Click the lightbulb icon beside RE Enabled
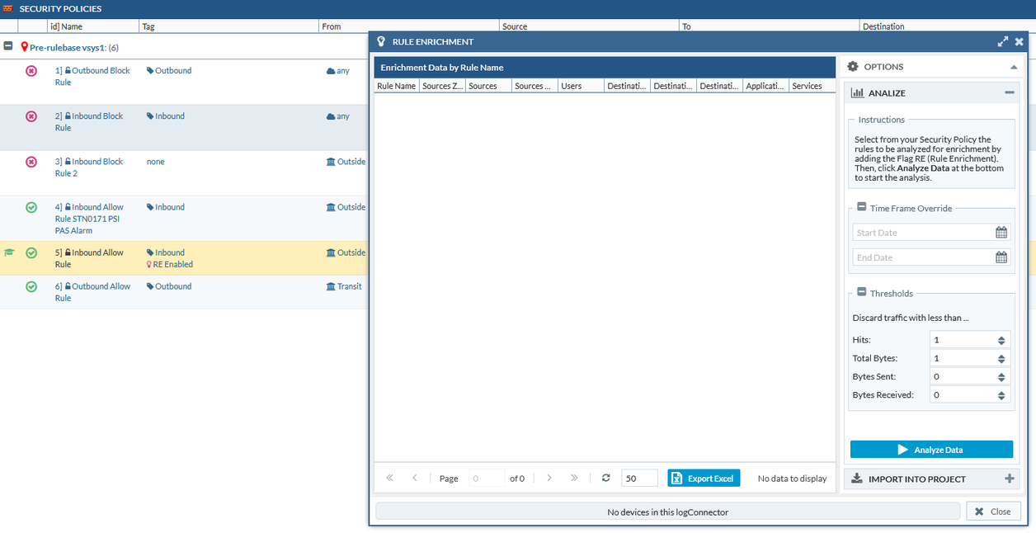The height and width of the screenshot is (533, 1036). pyautogui.click(x=149, y=265)
